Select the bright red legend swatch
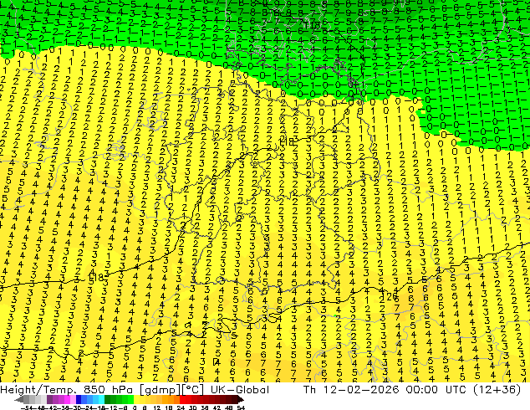 (x=182, y=399)
